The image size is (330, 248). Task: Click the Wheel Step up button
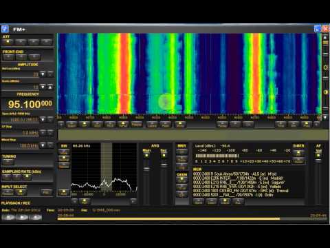(x=50, y=145)
